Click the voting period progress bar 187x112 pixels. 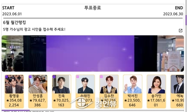[x=93, y=18]
